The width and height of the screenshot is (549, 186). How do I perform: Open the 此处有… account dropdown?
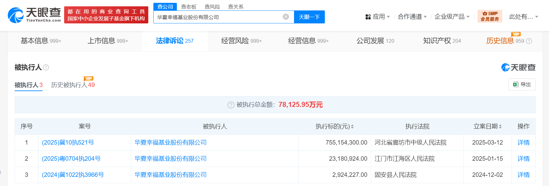tap(523, 17)
